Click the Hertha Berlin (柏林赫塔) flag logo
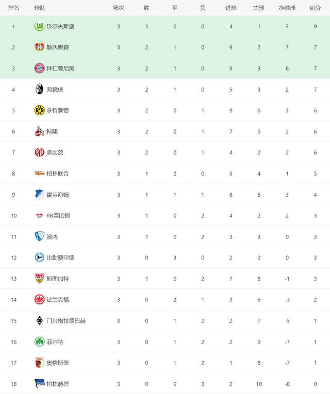The image size is (330, 394). pos(39,384)
